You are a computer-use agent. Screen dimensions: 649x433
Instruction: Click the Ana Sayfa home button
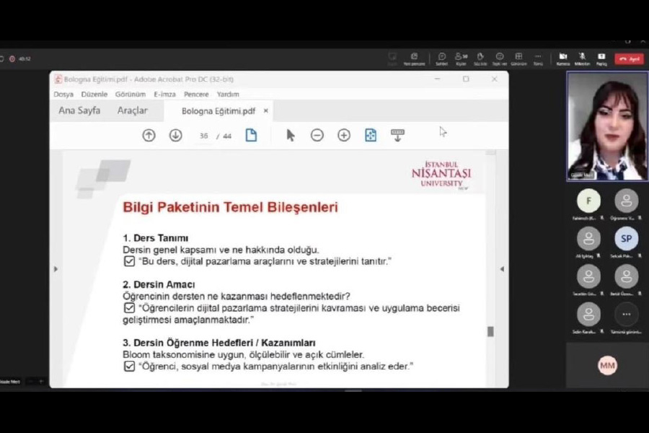tap(79, 110)
